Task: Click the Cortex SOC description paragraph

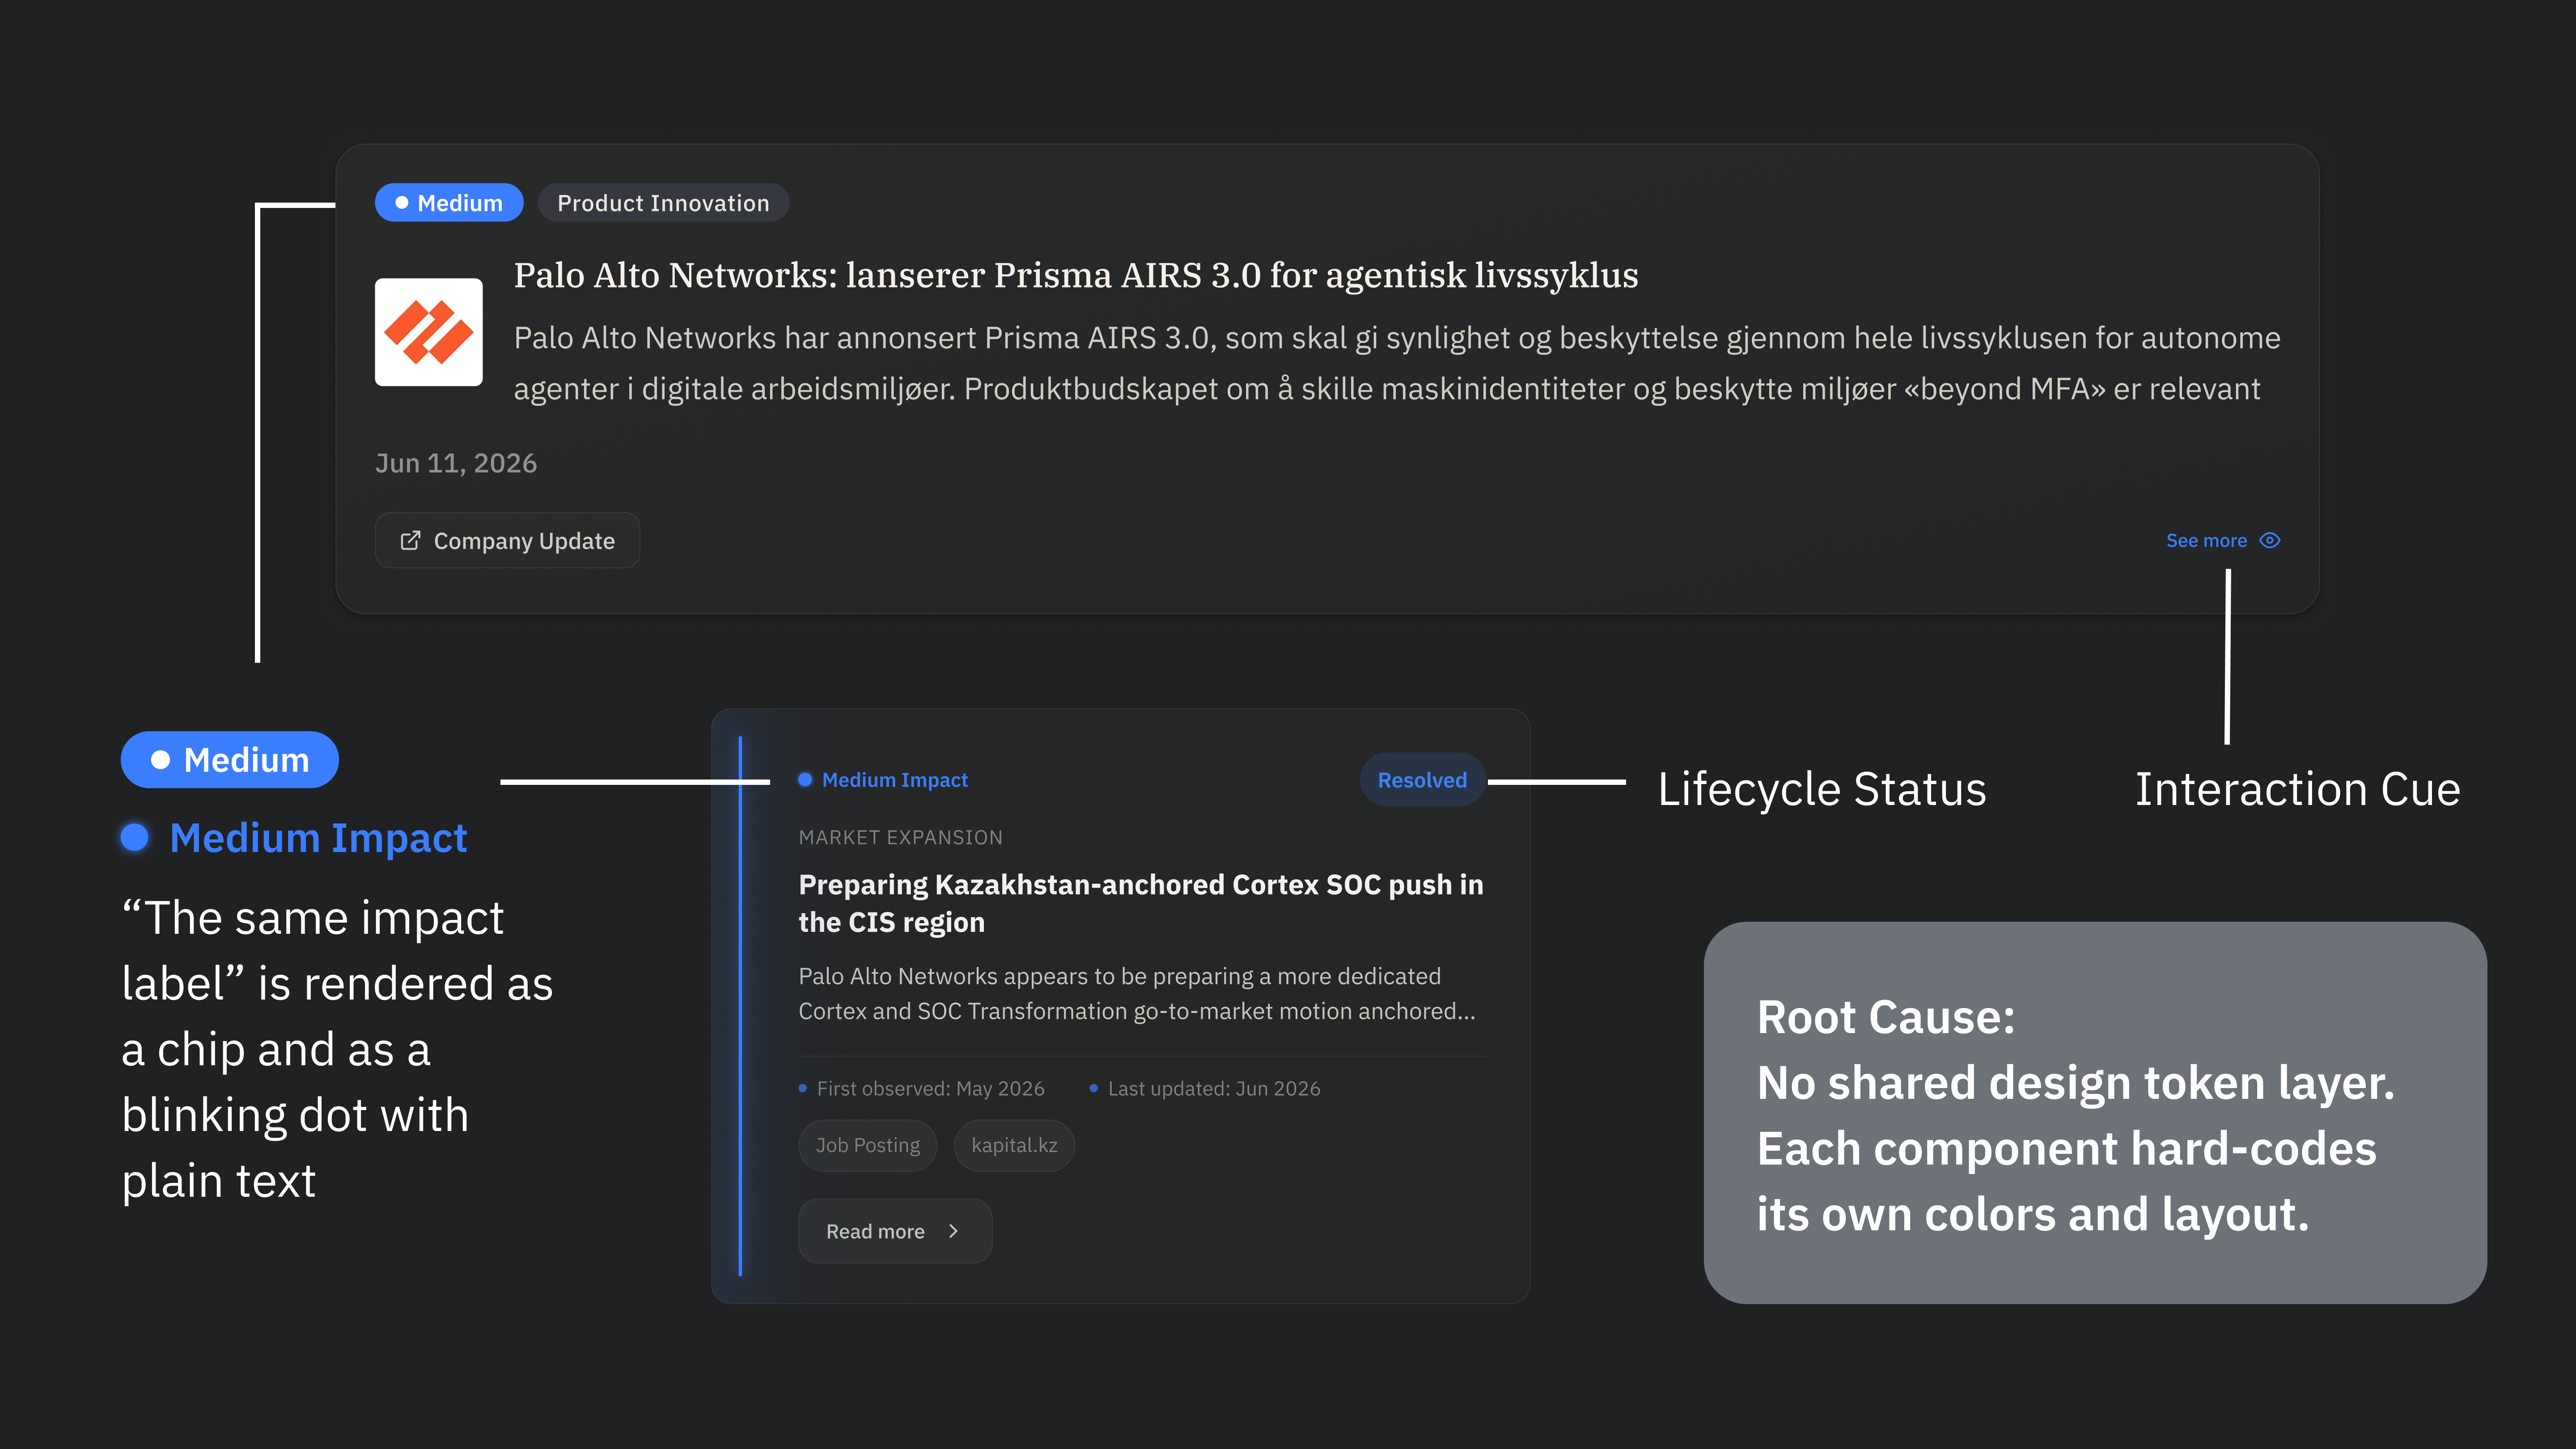Action: tap(1137, 994)
